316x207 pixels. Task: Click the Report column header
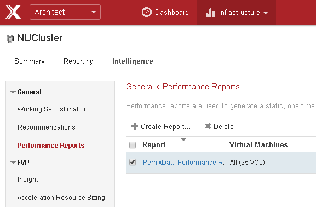(x=154, y=145)
